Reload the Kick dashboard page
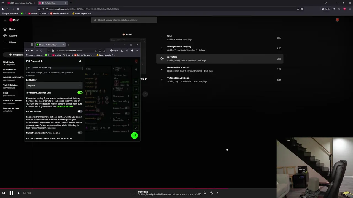This screenshot has height=198, width=353. click(41, 50)
